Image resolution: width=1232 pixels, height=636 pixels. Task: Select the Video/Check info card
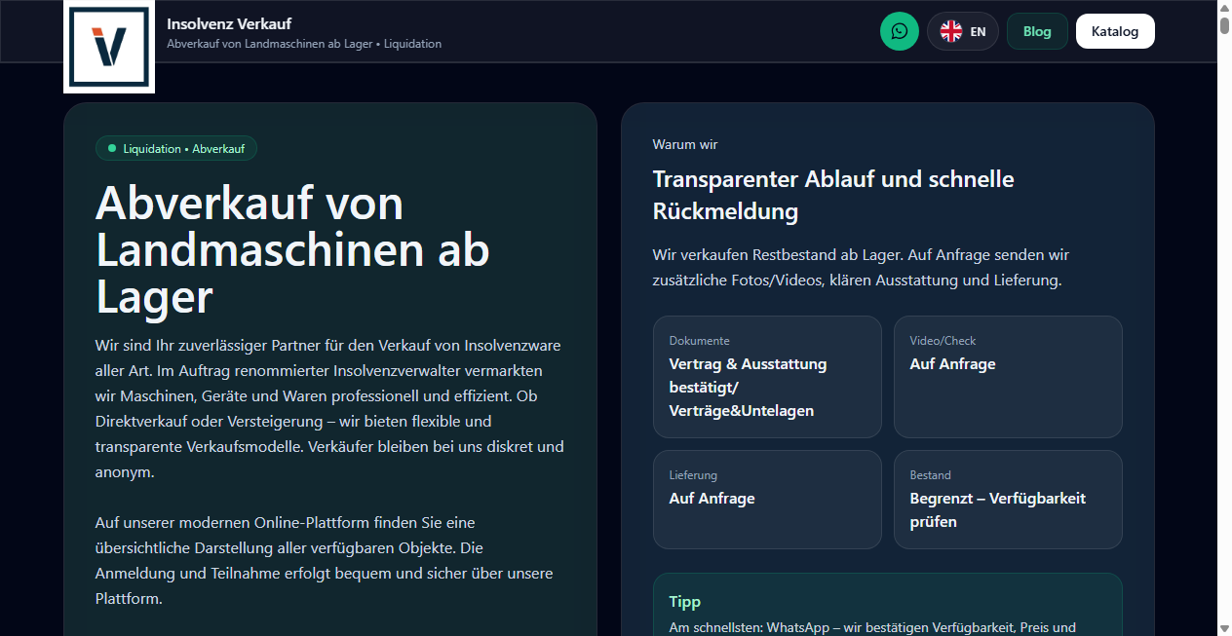pos(1008,376)
